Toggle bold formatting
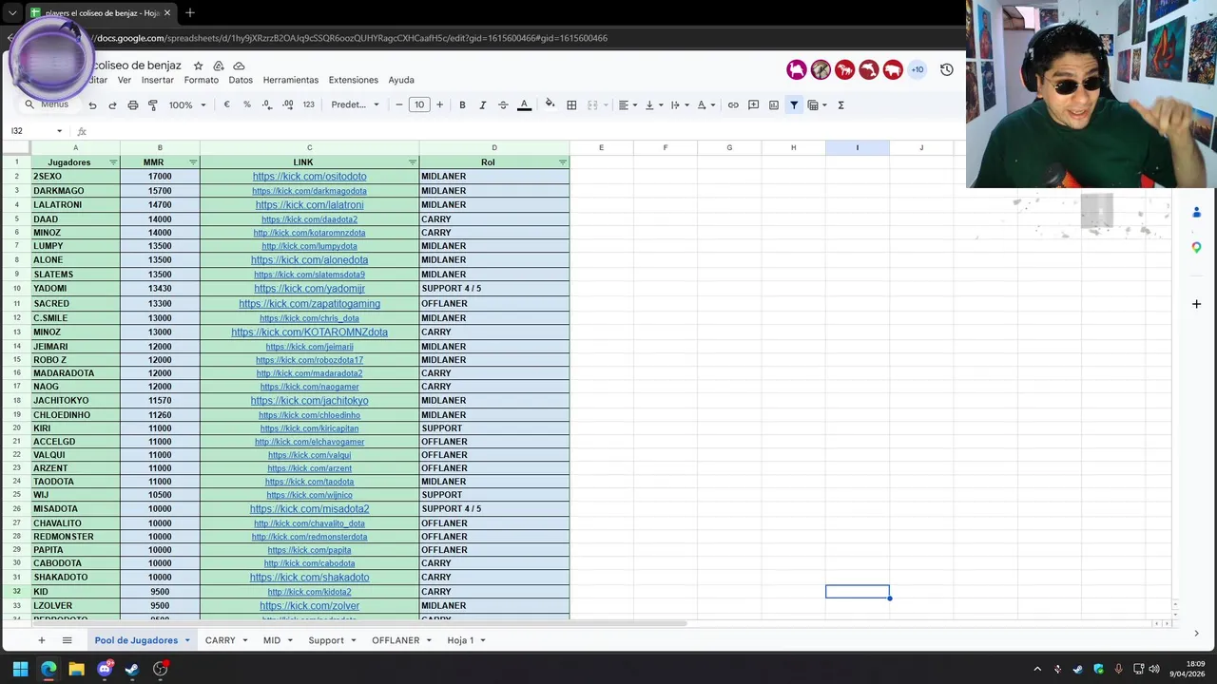Screen dimensions: 1217x684 [x=462, y=105]
